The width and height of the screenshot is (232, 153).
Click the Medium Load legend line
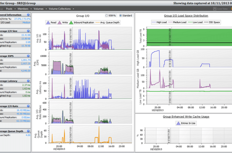(x=170, y=22)
